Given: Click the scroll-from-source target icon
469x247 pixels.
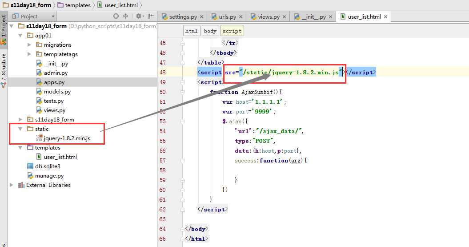Looking at the screenshot, I should coord(116,16).
